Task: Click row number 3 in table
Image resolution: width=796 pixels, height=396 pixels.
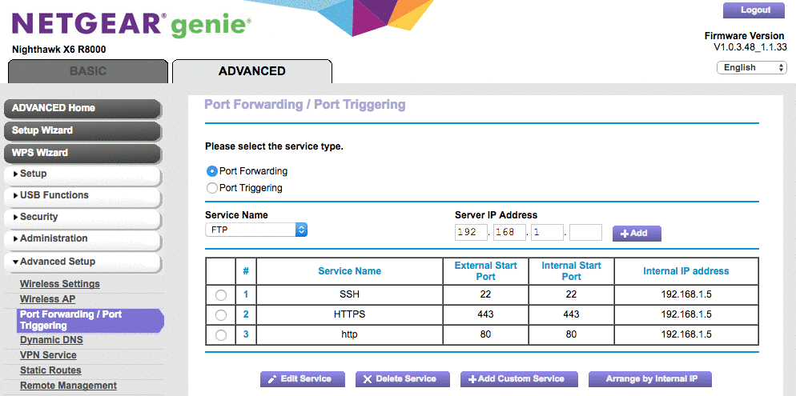Action: point(246,334)
